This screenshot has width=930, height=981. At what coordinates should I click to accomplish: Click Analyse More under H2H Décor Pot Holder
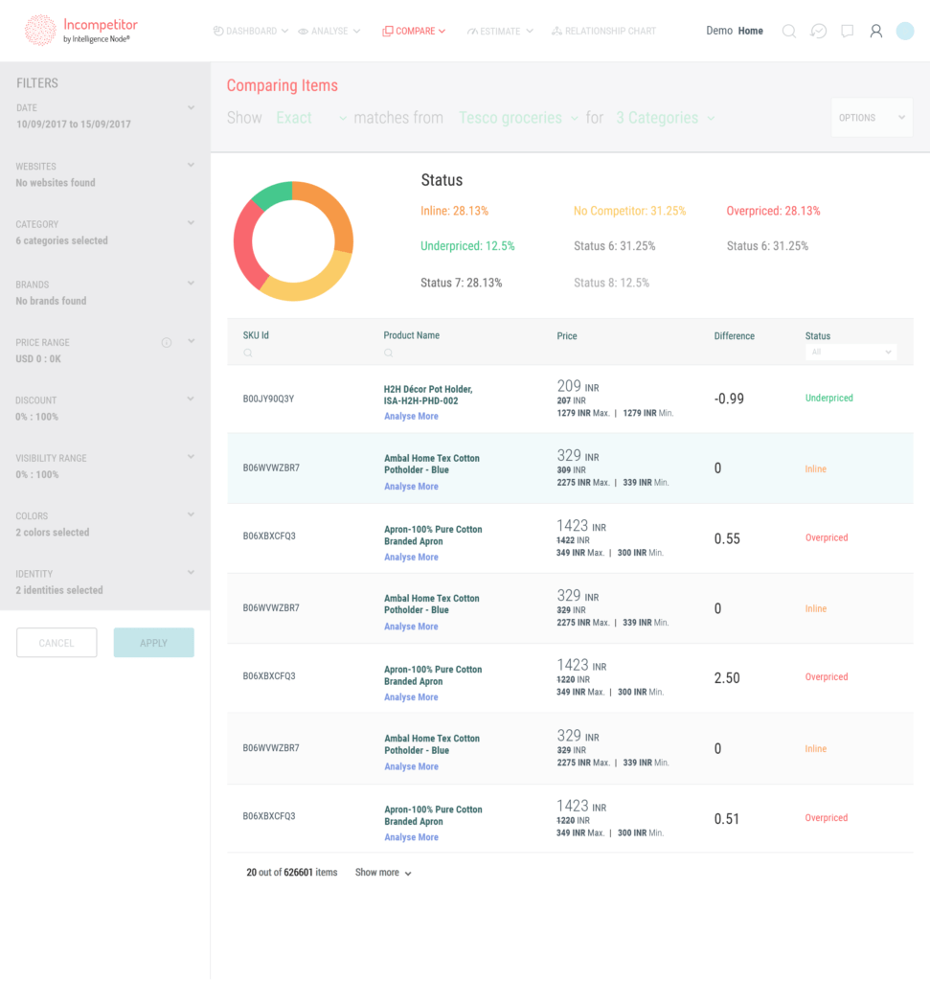coord(411,417)
